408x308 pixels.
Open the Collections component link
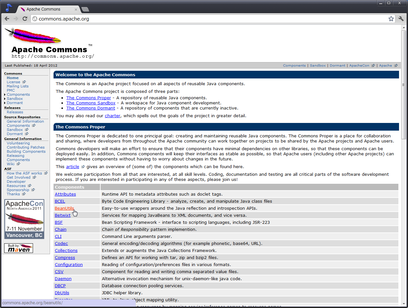point(66,251)
